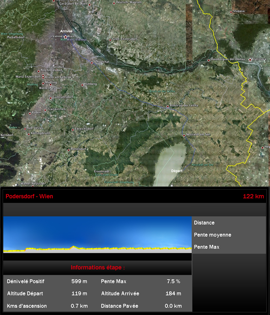Select the Pottendorf marker dot
270x315 pixels.
(69, 150)
